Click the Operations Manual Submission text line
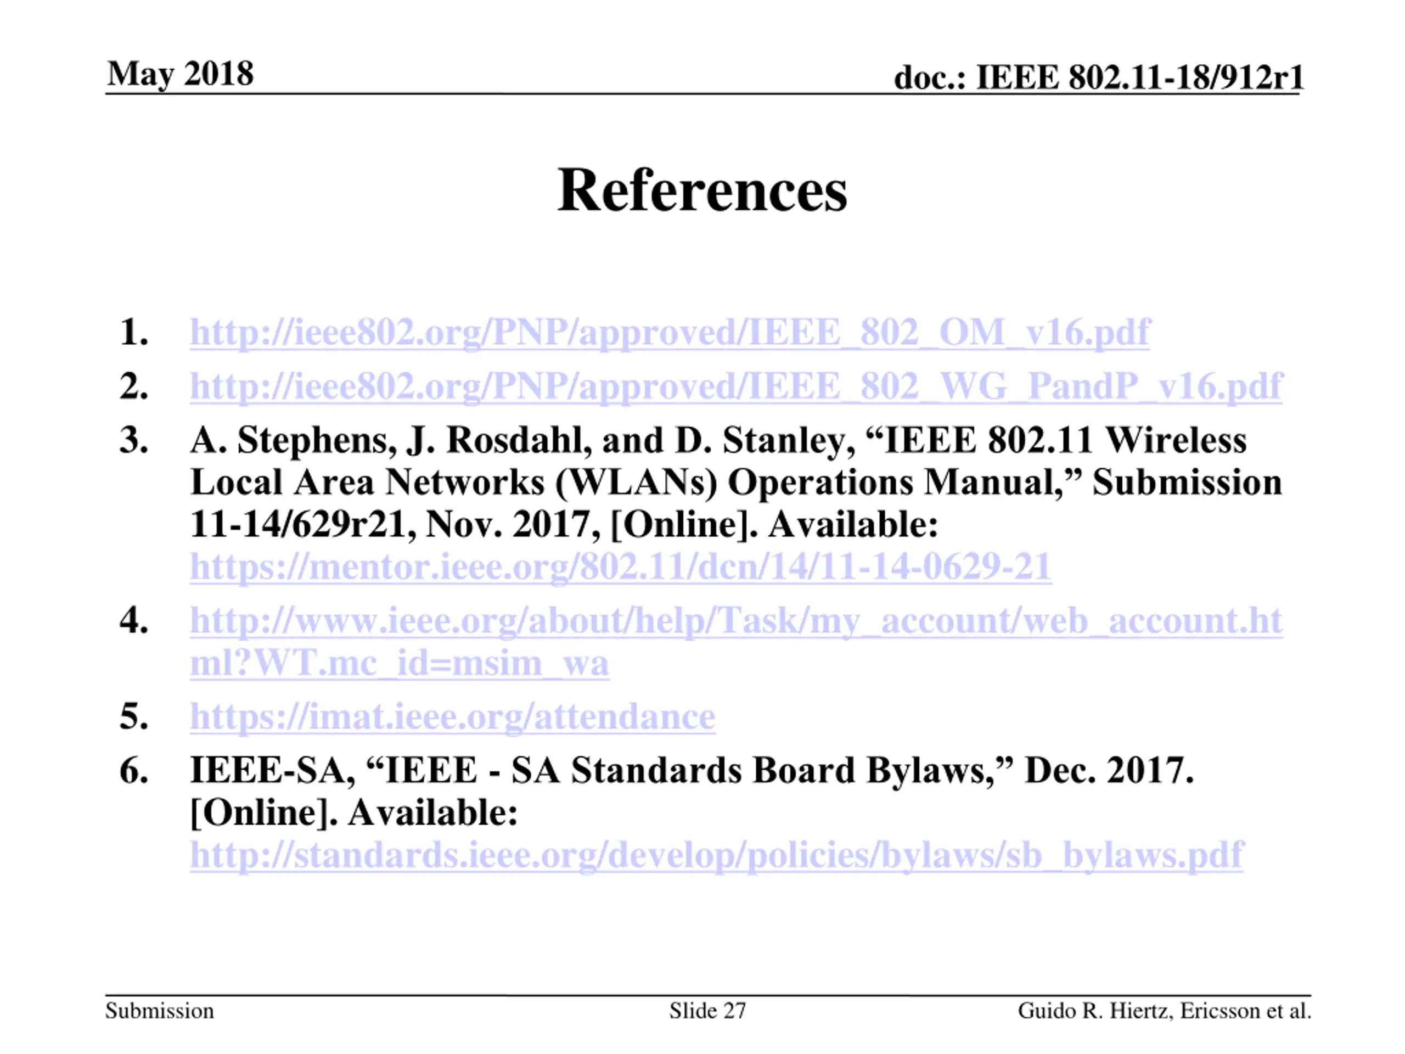The width and height of the screenshot is (1405, 1054). click(736, 482)
